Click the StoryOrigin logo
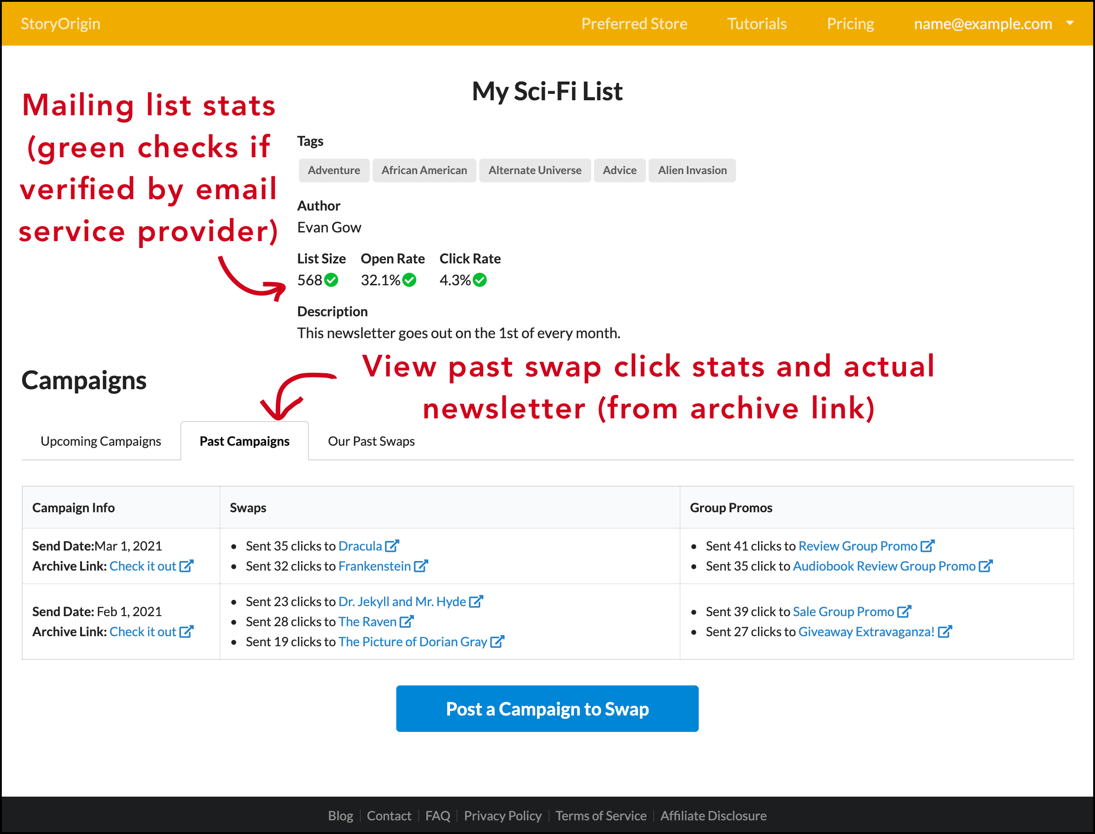 [x=60, y=23]
